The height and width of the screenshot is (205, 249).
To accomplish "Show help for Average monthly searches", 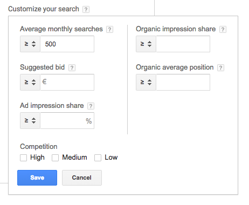I will click(109, 29).
